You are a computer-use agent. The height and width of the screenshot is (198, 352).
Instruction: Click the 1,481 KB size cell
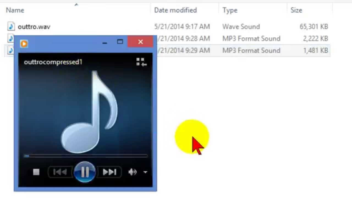point(316,51)
